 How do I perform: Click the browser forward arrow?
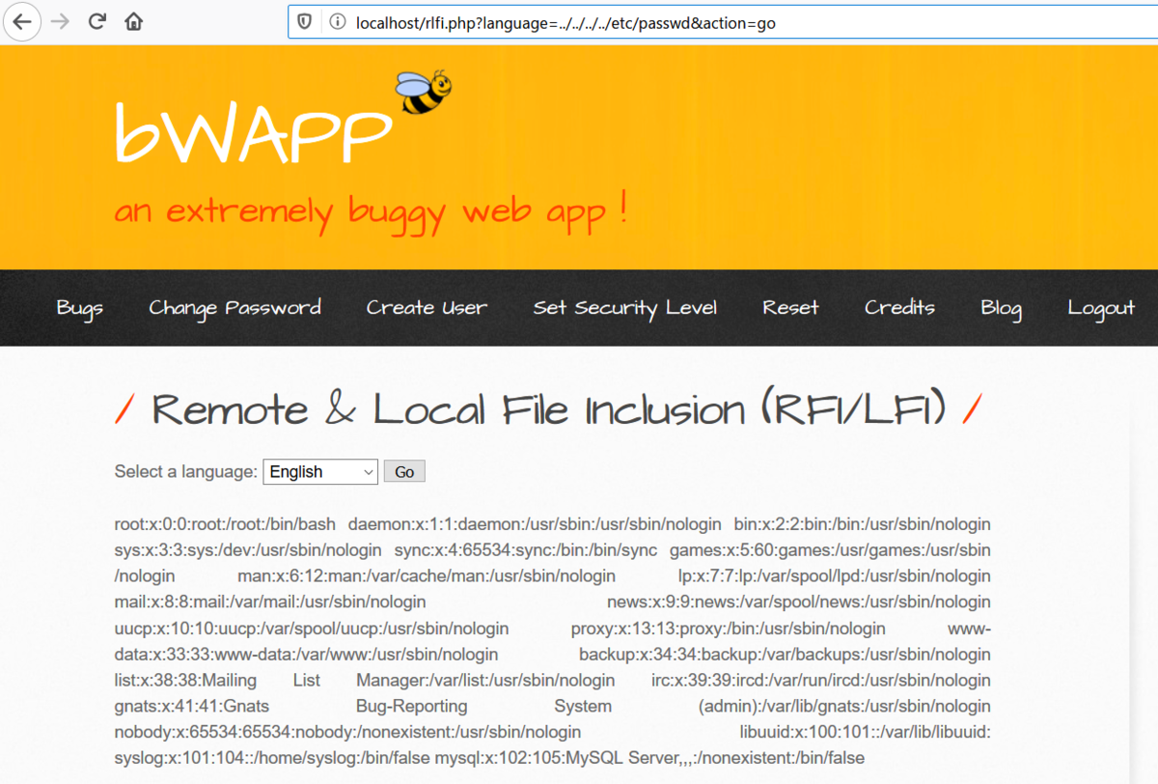tap(60, 21)
